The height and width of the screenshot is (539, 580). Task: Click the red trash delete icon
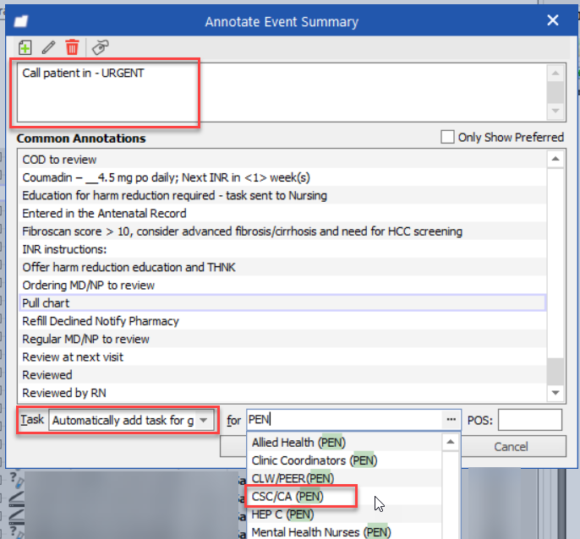(73, 47)
